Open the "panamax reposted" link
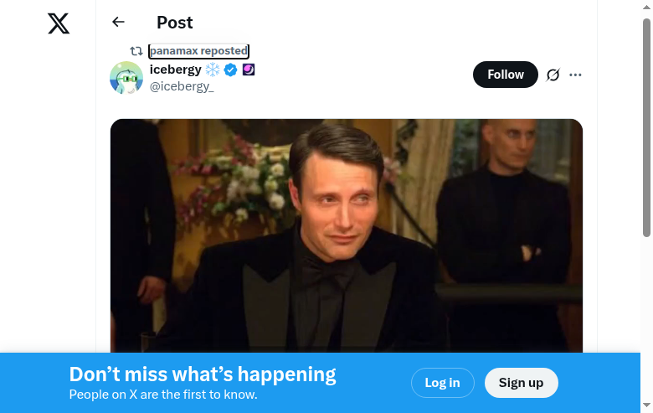 coord(198,51)
